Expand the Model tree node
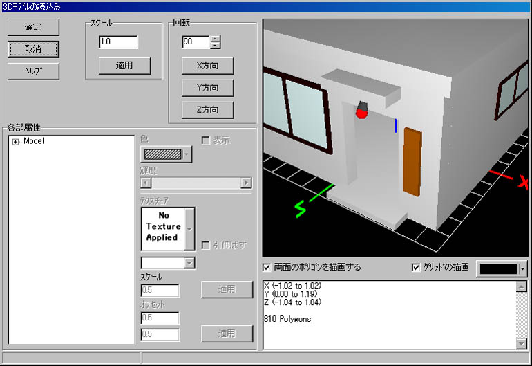This screenshot has height=366, width=532. [x=15, y=142]
